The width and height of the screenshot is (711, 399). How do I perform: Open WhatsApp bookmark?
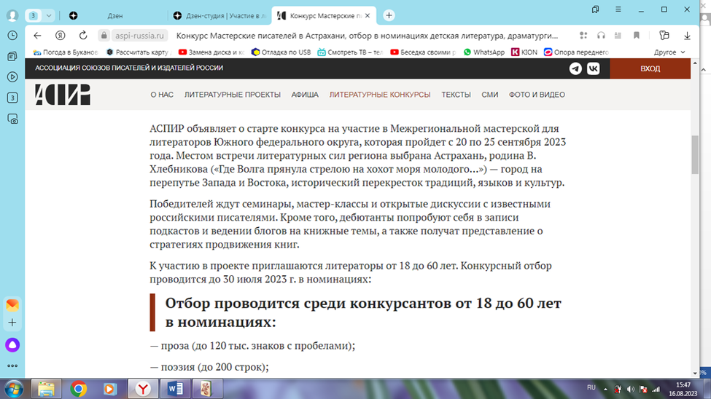(483, 52)
